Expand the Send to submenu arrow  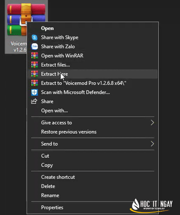click(x=152, y=144)
